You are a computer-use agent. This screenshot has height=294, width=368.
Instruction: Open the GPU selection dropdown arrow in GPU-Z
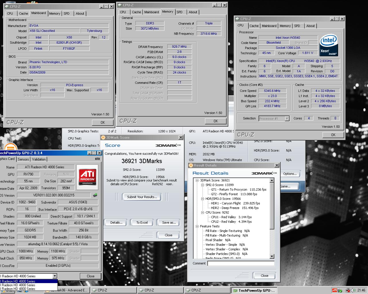(55, 276)
